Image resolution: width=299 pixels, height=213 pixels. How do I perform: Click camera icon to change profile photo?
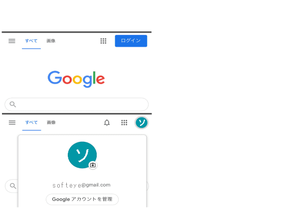(93, 165)
